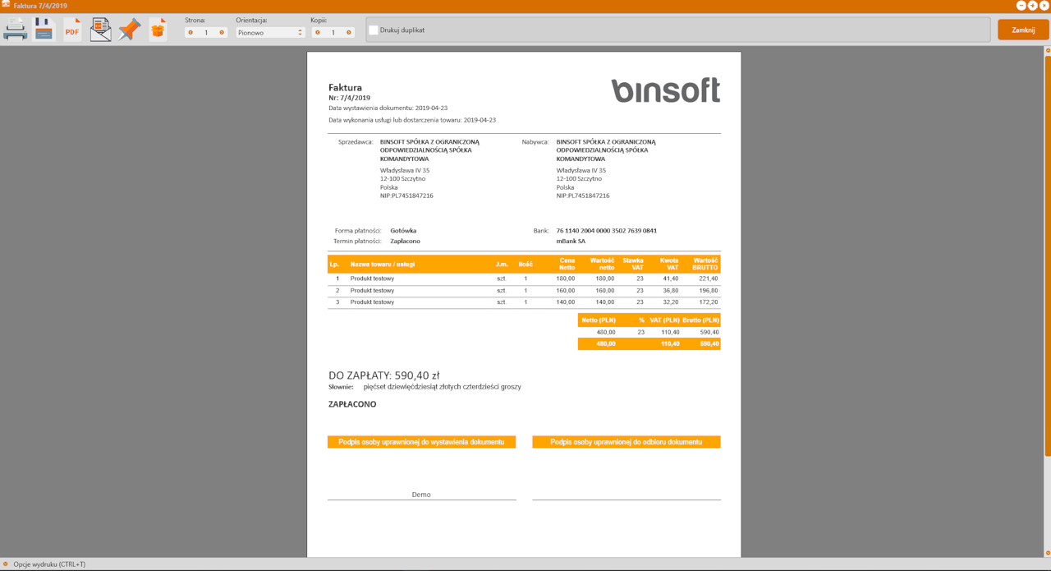Click the orange pushpin icon

[x=129, y=30]
